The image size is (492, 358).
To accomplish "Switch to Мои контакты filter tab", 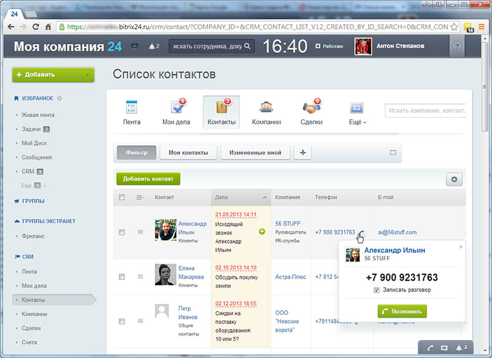I will pyautogui.click(x=188, y=153).
